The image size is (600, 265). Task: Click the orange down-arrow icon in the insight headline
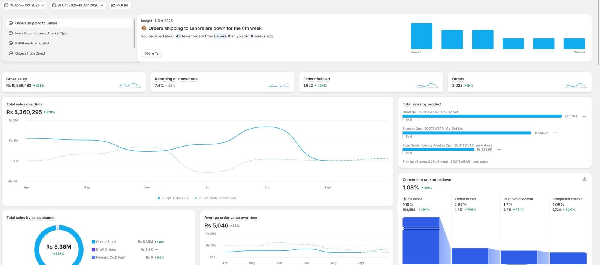tap(144, 28)
